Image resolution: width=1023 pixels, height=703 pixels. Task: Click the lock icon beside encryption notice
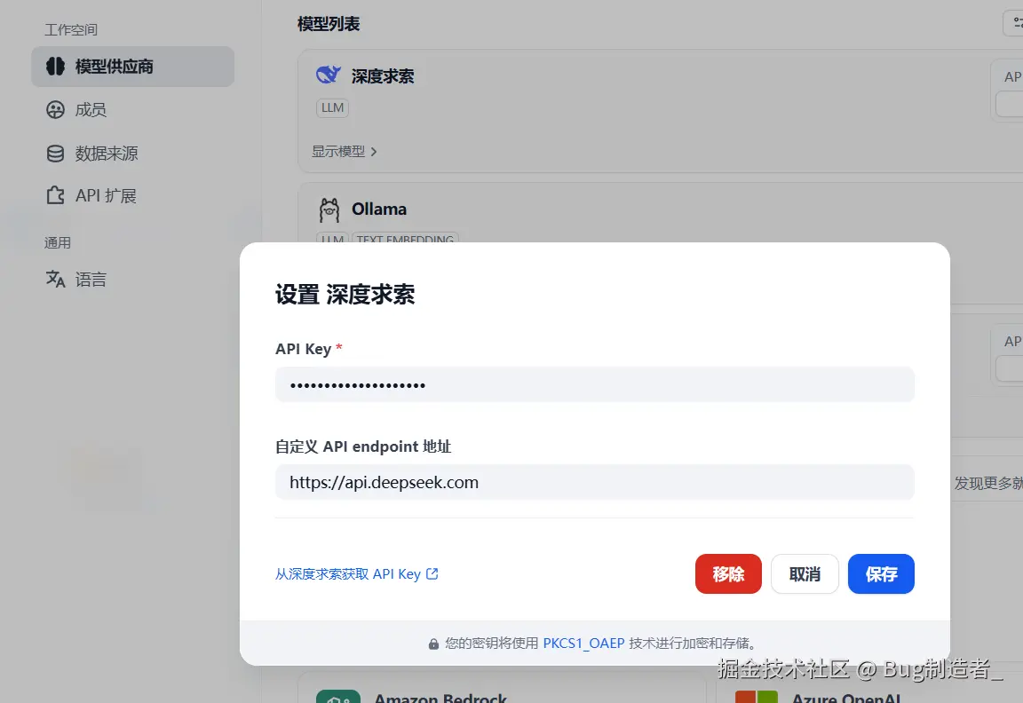click(432, 644)
